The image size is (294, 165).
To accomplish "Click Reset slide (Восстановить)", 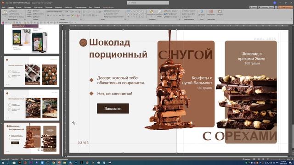I will pyautogui.click(x=39, y=14).
